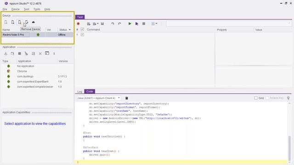Click the Redo arrow icon
The width and height of the screenshot is (294, 165).
[119, 24]
